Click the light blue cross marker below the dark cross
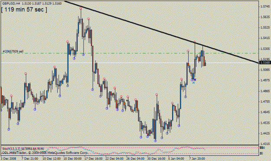 (x=193, y=82)
